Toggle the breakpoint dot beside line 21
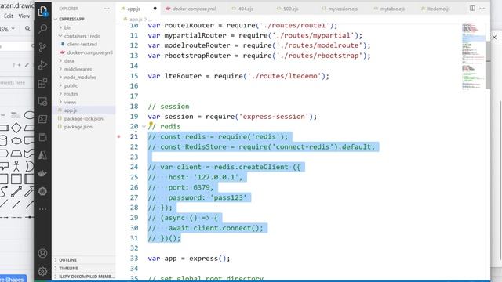The width and height of the screenshot is (502, 282). point(118,136)
